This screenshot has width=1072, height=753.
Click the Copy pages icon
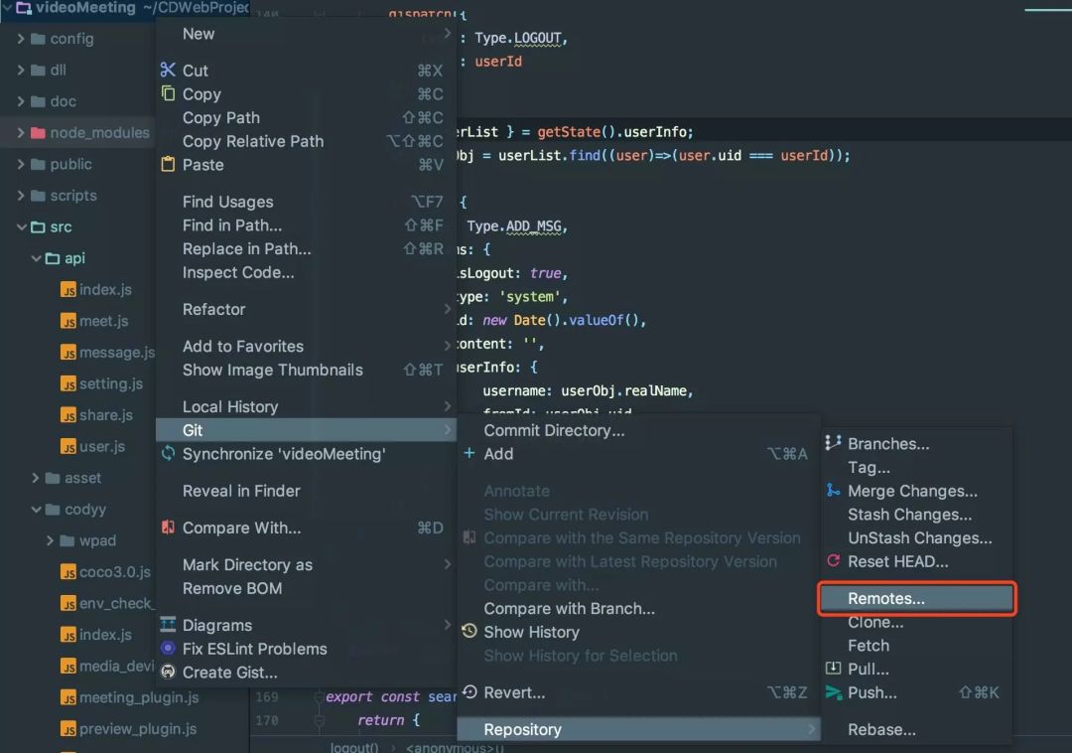[168, 93]
